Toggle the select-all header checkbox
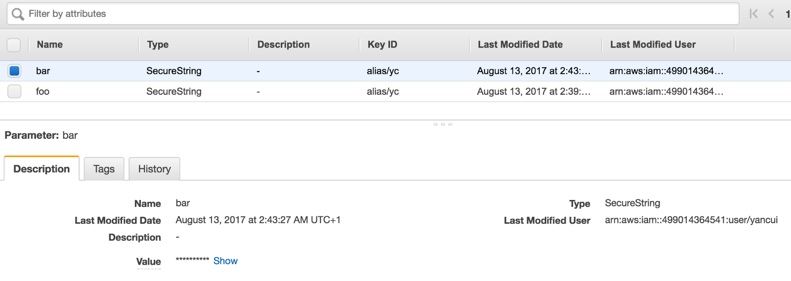 coord(14,45)
